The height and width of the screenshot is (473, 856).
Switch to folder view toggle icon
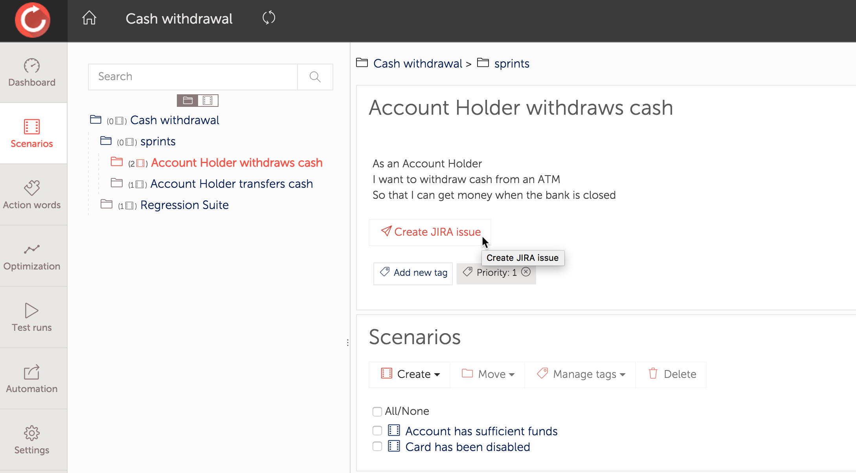(187, 101)
